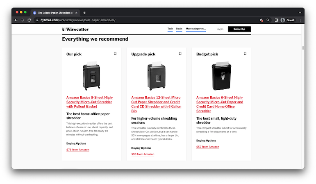This screenshot has width=316, height=184.
Task: Expand the tab search chevron
Action: click(300, 13)
